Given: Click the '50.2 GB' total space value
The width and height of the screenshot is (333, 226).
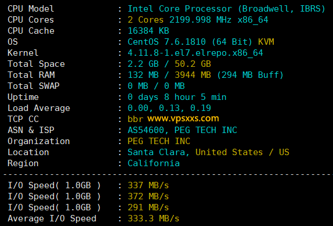Looking at the screenshot, I should [x=193, y=64].
